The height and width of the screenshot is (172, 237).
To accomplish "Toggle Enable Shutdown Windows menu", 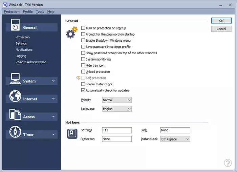I will tap(83, 40).
